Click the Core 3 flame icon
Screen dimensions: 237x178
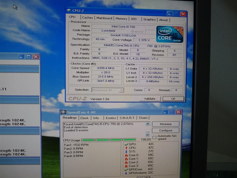coord(126,166)
